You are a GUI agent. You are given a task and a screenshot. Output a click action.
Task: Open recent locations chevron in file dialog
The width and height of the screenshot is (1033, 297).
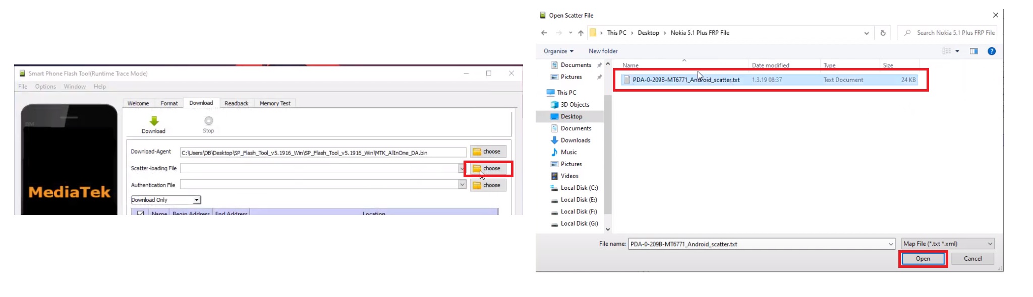570,33
